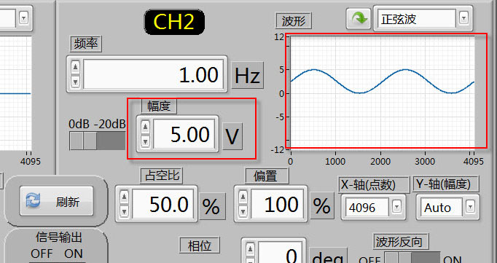Screen dimensions: 497x263
Task: Click the CH2 channel label
Action: coord(174,22)
